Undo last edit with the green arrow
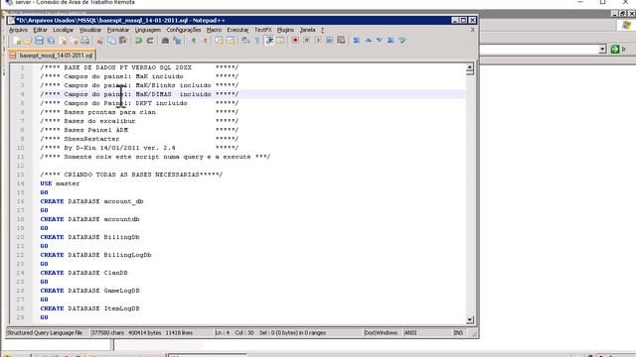The height and width of the screenshot is (357, 636). coord(138,41)
